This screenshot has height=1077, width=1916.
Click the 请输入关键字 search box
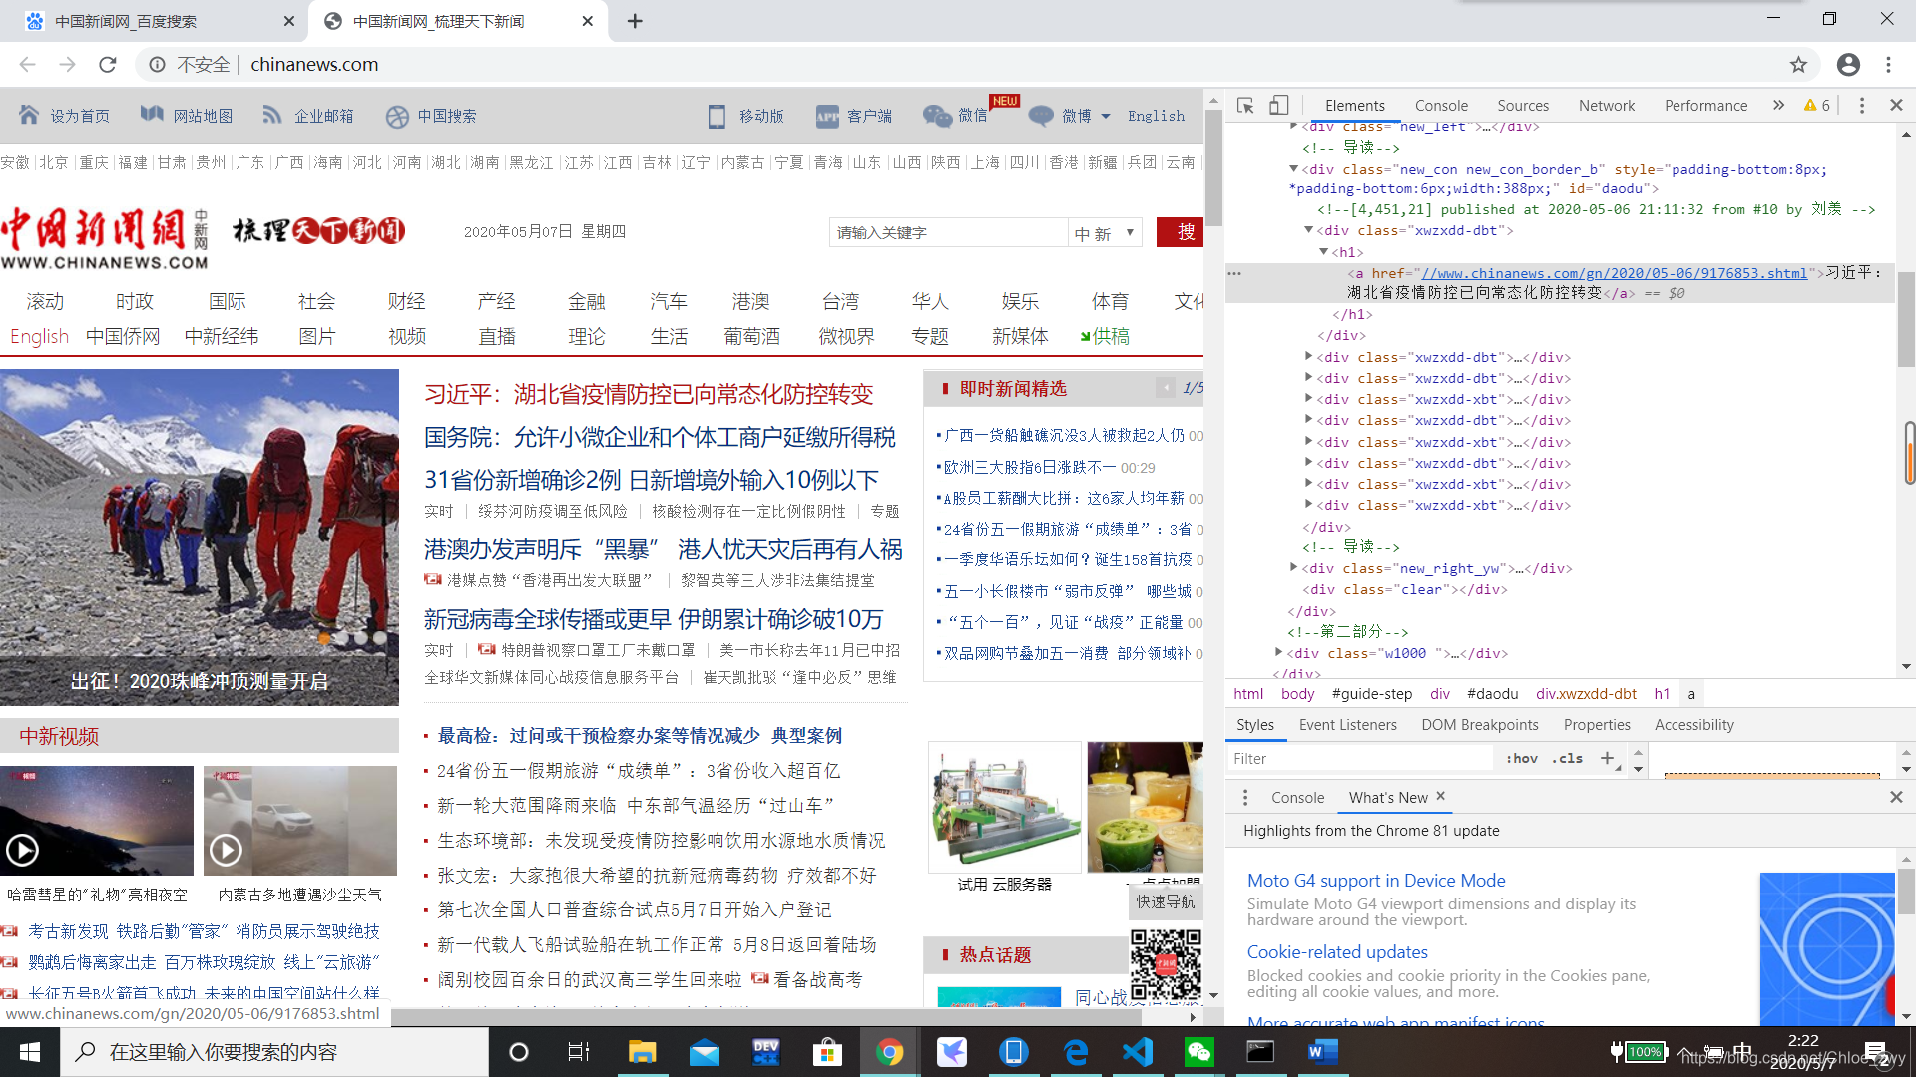click(x=948, y=232)
